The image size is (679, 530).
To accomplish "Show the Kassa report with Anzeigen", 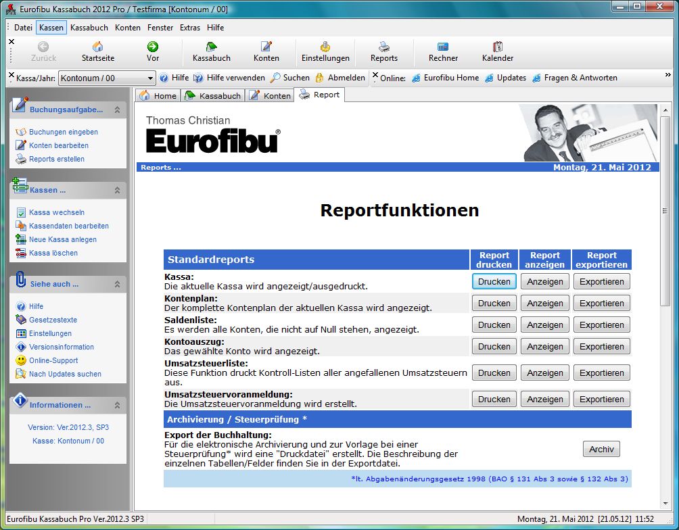I will pos(545,281).
